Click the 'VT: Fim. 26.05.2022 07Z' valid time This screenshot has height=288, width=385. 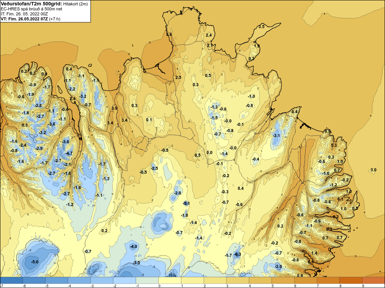[x=25, y=18]
